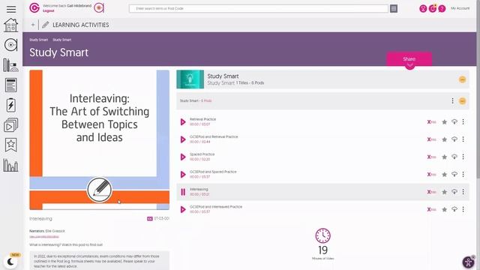
Task: Open the document list sidebar icon
Action: (10, 85)
